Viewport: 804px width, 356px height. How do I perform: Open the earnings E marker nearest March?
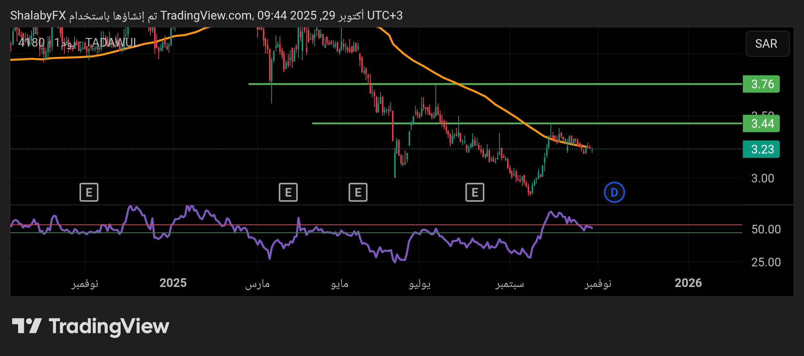coord(288,193)
